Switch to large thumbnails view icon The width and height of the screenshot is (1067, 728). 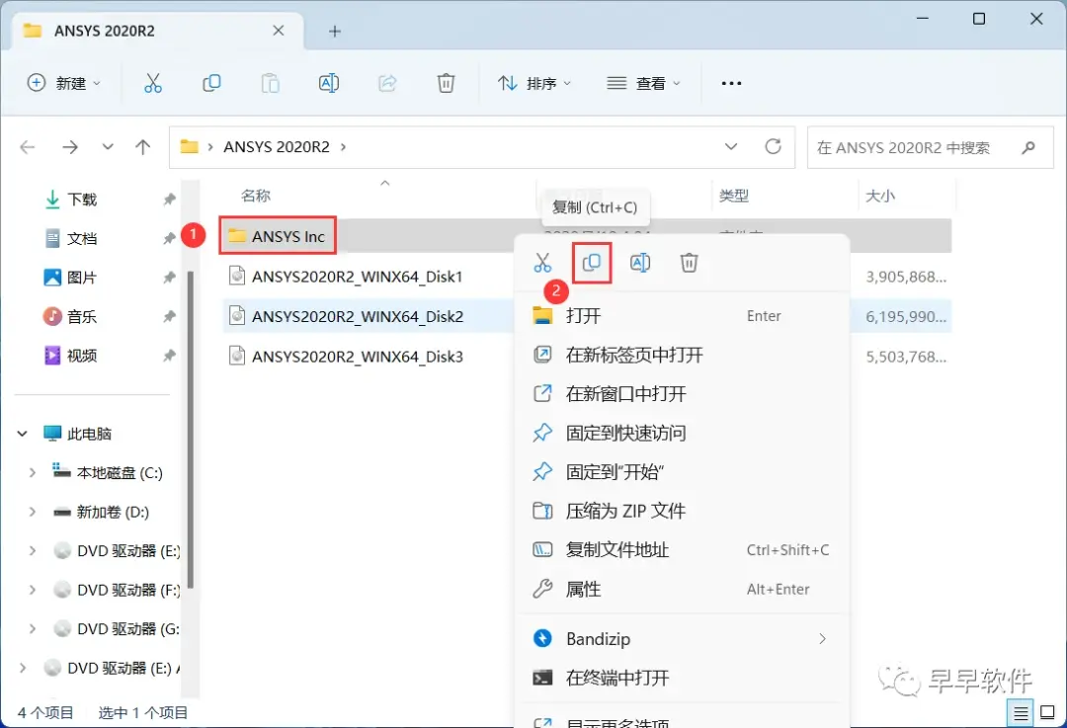pos(1047,713)
